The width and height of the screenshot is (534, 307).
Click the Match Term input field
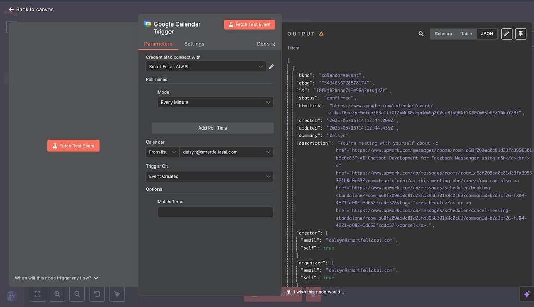coord(215,212)
